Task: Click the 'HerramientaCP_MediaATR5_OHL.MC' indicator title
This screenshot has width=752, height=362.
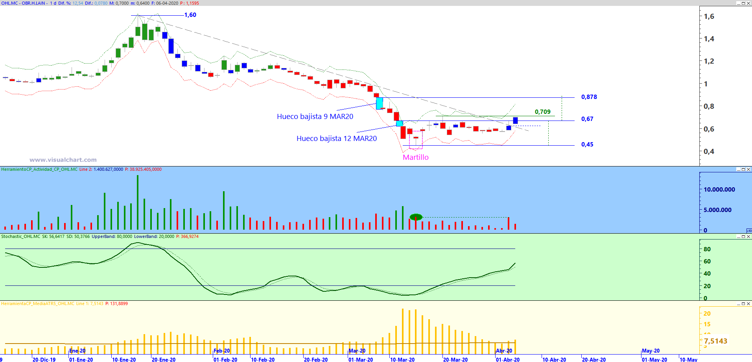Action: pos(38,303)
